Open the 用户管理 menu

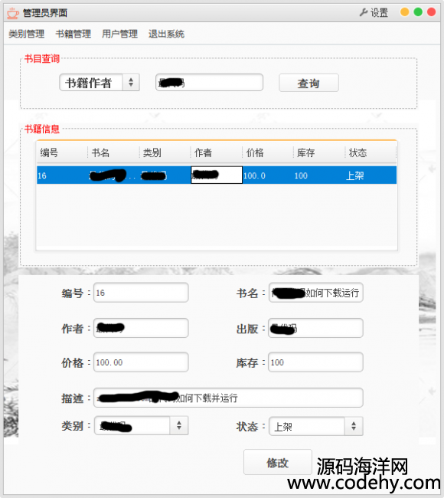click(119, 34)
